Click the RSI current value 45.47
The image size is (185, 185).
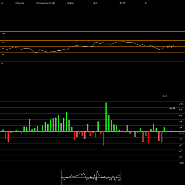click(170, 47)
